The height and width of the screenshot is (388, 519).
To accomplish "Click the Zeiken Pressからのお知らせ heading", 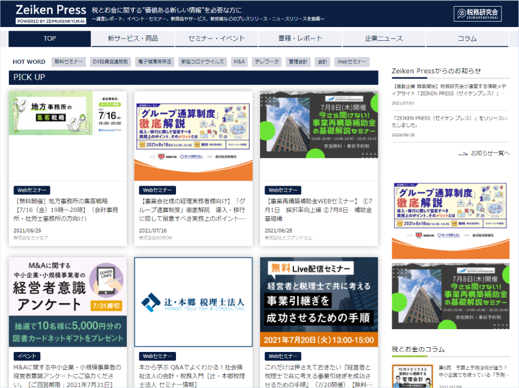I will [x=436, y=71].
